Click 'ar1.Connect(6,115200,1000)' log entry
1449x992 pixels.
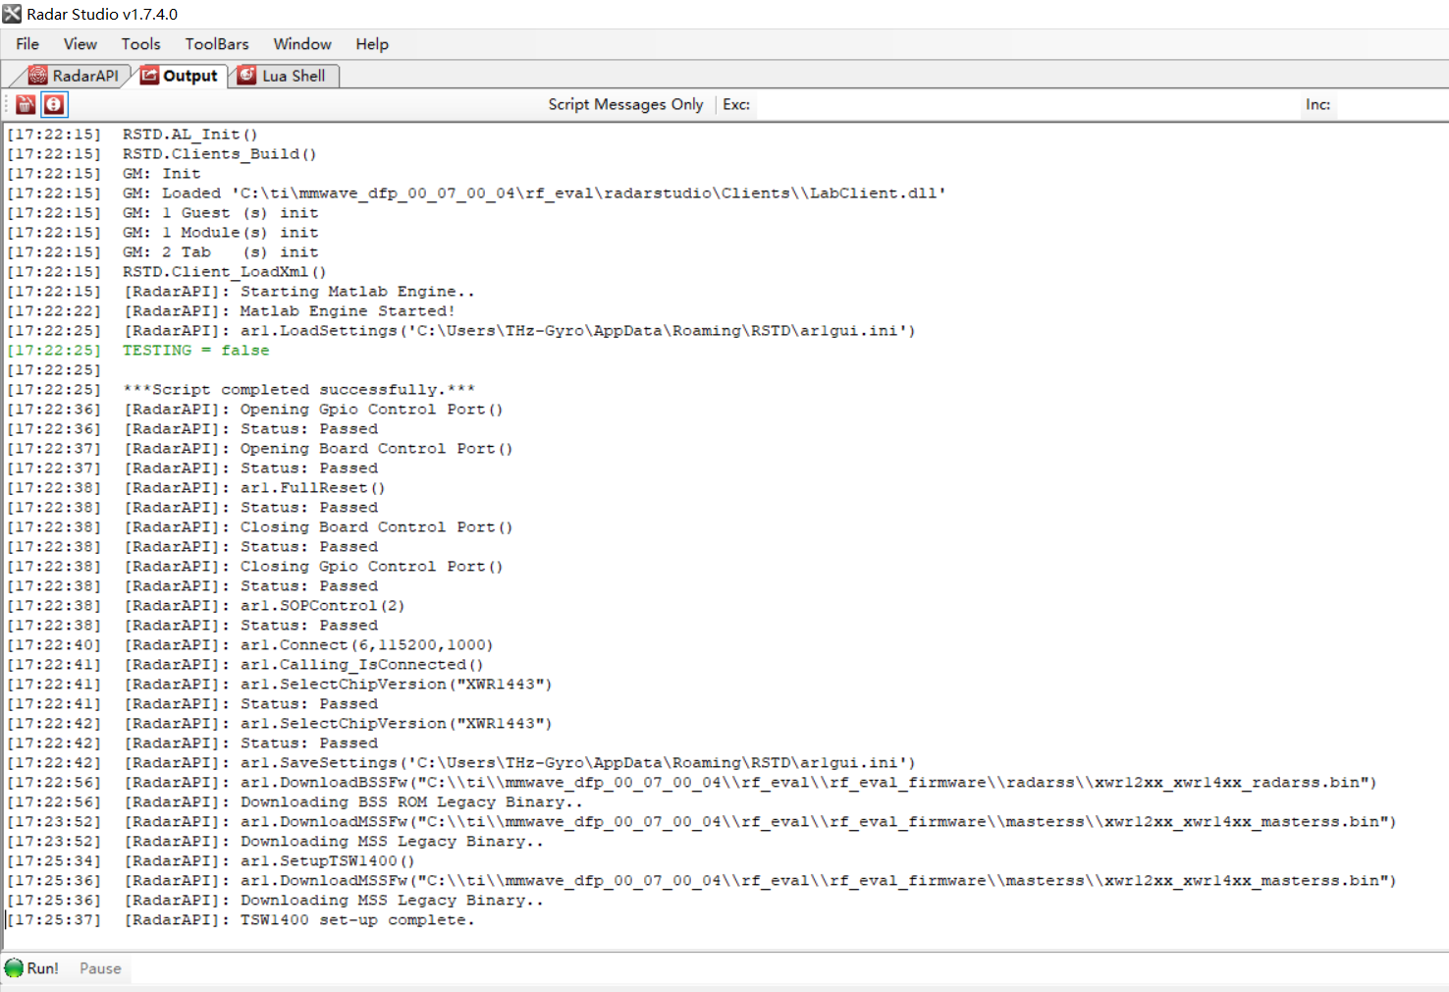click(366, 645)
